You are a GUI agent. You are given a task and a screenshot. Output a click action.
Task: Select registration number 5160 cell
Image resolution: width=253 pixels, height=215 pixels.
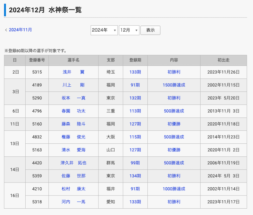tap(37, 124)
